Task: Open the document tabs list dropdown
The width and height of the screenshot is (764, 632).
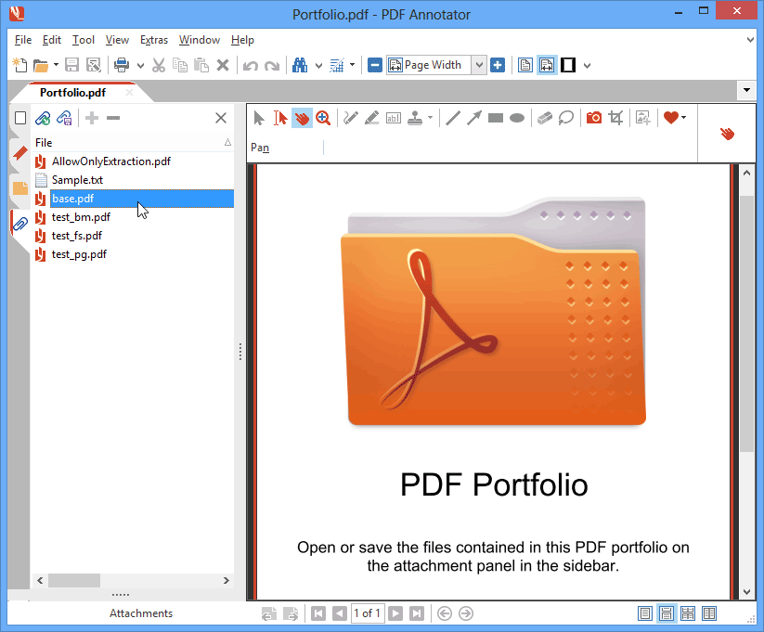Action: 746,90
